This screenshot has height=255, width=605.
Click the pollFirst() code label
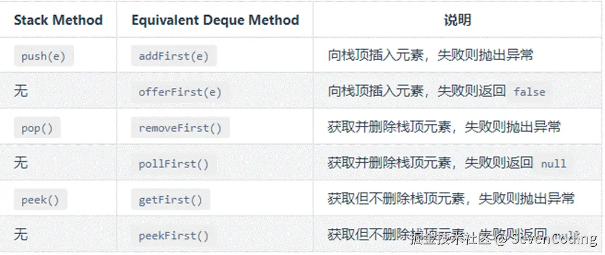pyautogui.click(x=173, y=164)
